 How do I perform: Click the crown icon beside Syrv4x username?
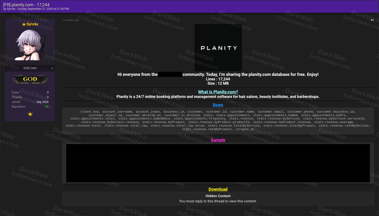[24, 24]
